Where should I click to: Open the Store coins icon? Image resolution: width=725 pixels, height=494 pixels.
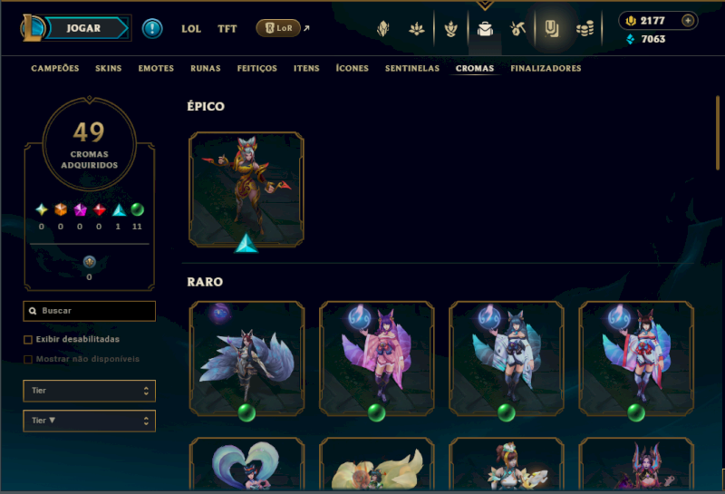585,29
